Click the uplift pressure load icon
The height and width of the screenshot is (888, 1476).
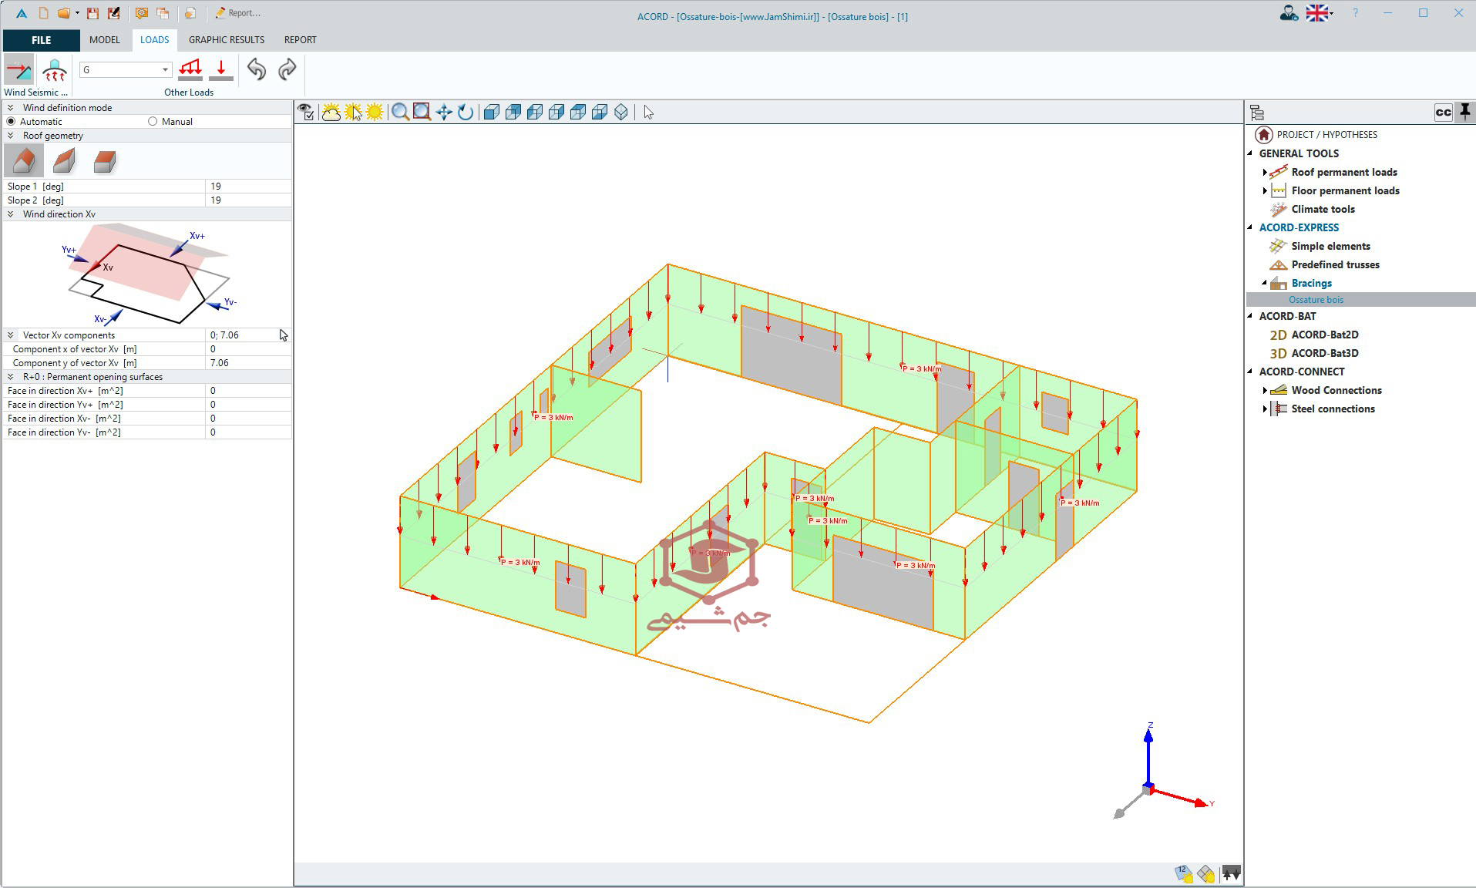[55, 70]
